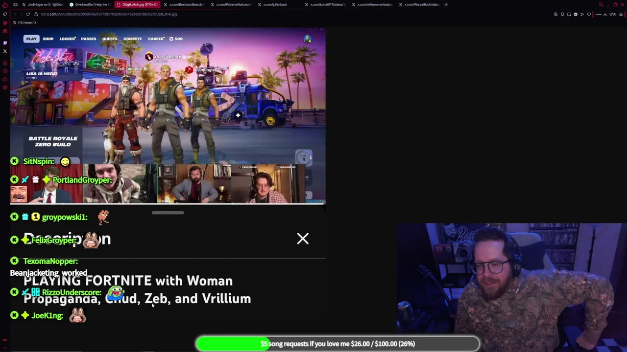Viewport: 627px width, 352px height.
Task: Click the 'Beanjacketing worked' chat message
Action: coord(48,273)
